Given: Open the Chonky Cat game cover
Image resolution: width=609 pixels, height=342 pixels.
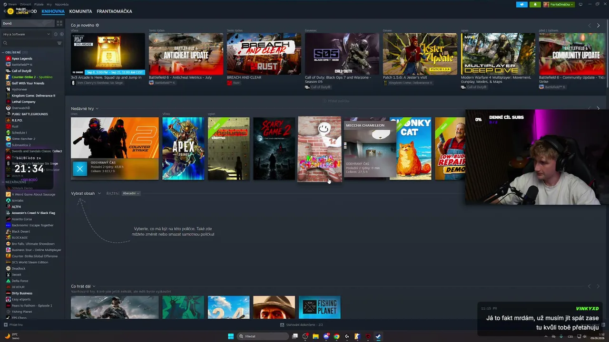Looking at the screenshot, I should 411,149.
